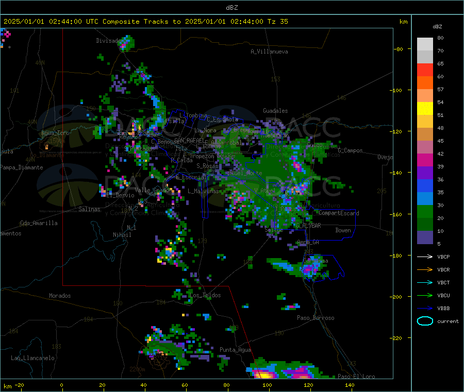Image resolution: width=464 pixels, height=392 pixels.
Task: Click the 'L_Malvinas' place label
Action: 203,191
